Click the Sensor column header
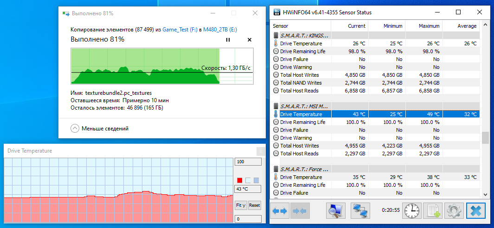This screenshot has height=228, width=494. 301,26
